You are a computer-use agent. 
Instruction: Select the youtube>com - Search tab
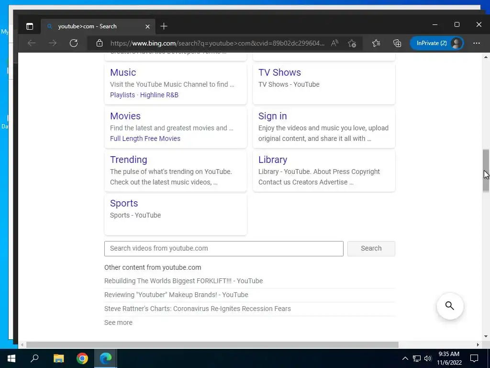(98, 26)
